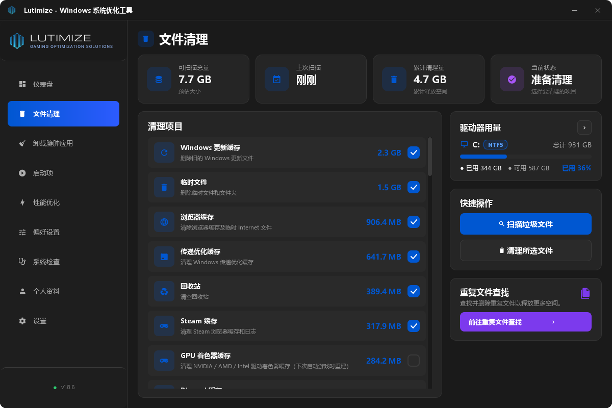612x408 pixels.
Task: Click the NTFS badge on drive C:
Action: [495, 145]
